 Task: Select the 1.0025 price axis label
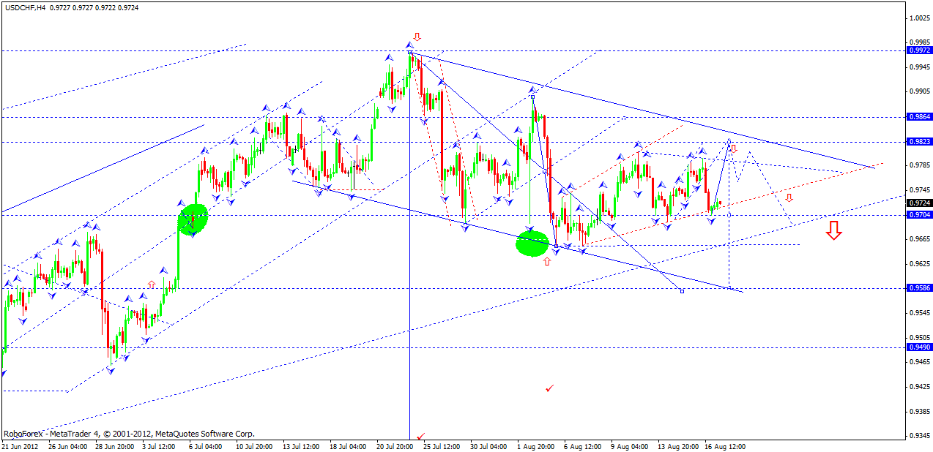pos(918,18)
